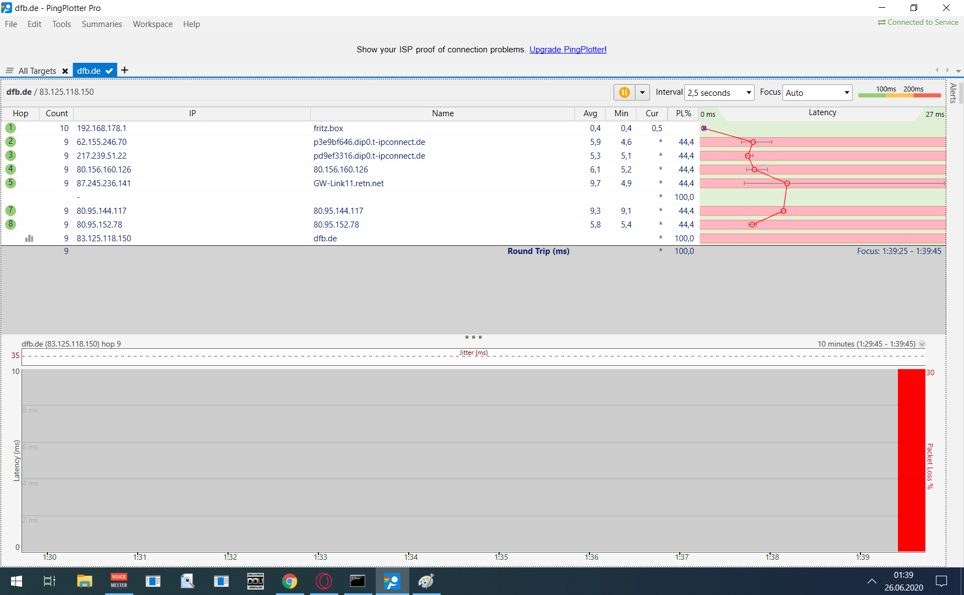Click the Round Trip (ms) summary label
Image resolution: width=964 pixels, height=595 pixels.
pyautogui.click(x=538, y=251)
